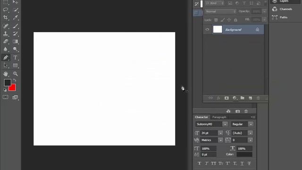Delete the current history state

(246, 111)
